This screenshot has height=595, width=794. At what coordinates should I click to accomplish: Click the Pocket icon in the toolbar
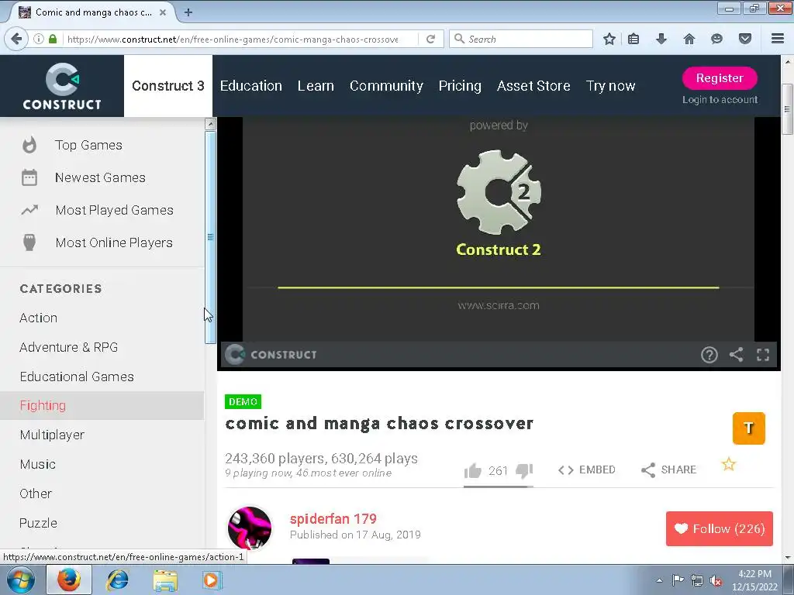point(745,39)
